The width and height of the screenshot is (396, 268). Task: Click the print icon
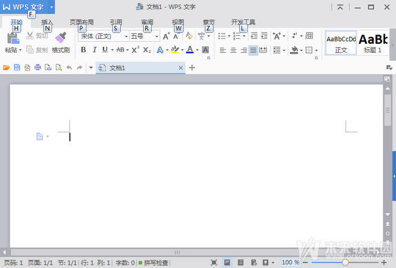point(38,67)
